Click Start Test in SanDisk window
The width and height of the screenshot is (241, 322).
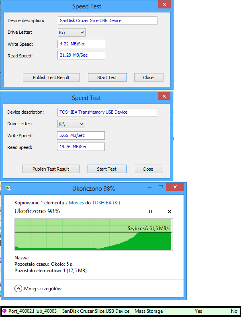pyautogui.click(x=107, y=77)
